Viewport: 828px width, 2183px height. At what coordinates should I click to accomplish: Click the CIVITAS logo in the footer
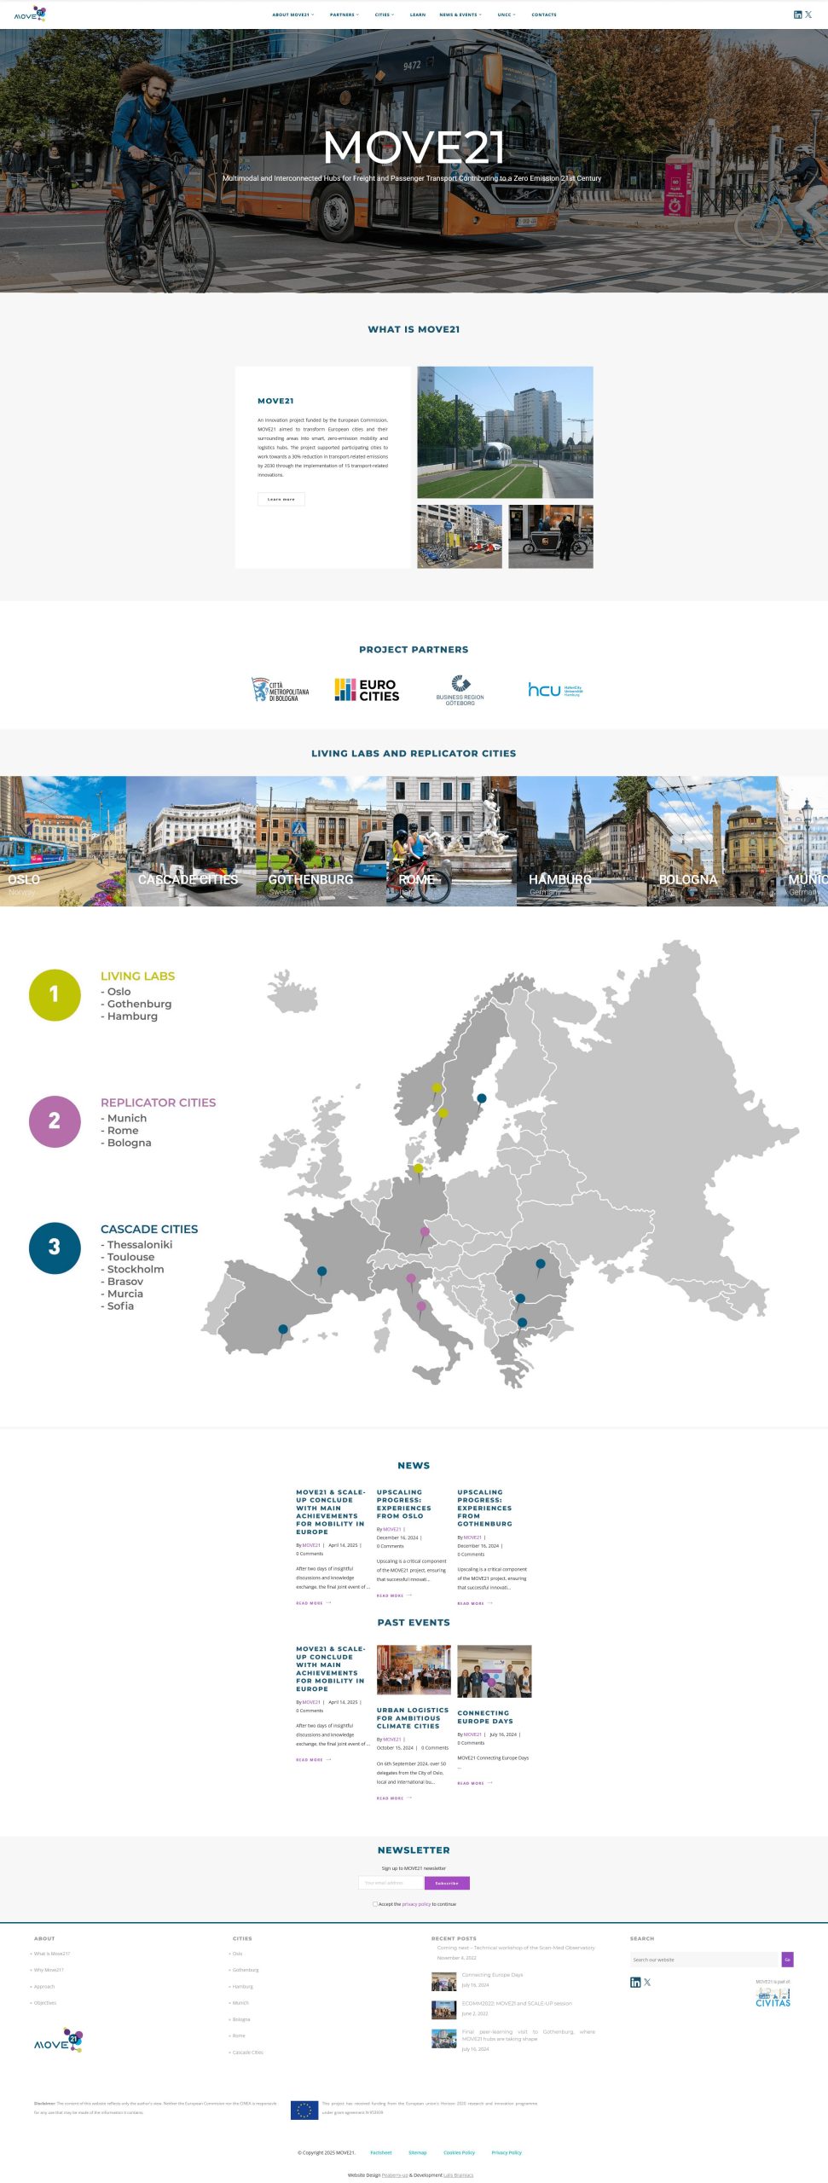pyautogui.click(x=773, y=1997)
